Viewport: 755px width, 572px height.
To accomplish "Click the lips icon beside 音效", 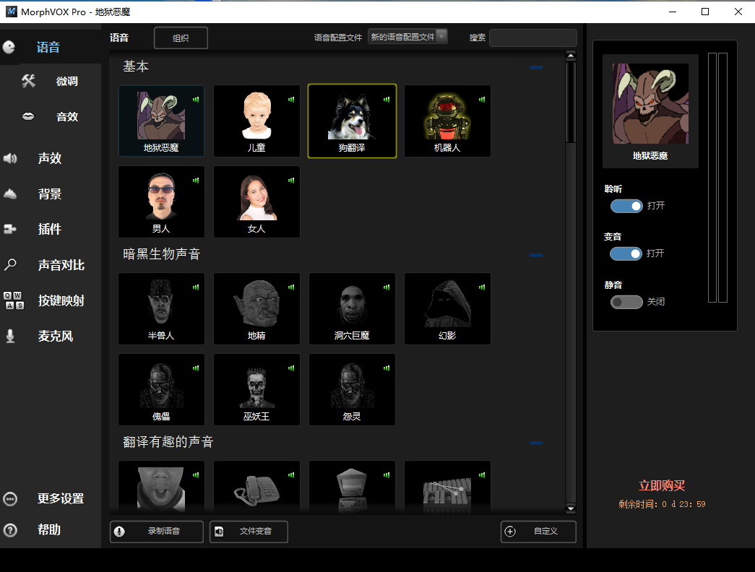I will (28, 116).
